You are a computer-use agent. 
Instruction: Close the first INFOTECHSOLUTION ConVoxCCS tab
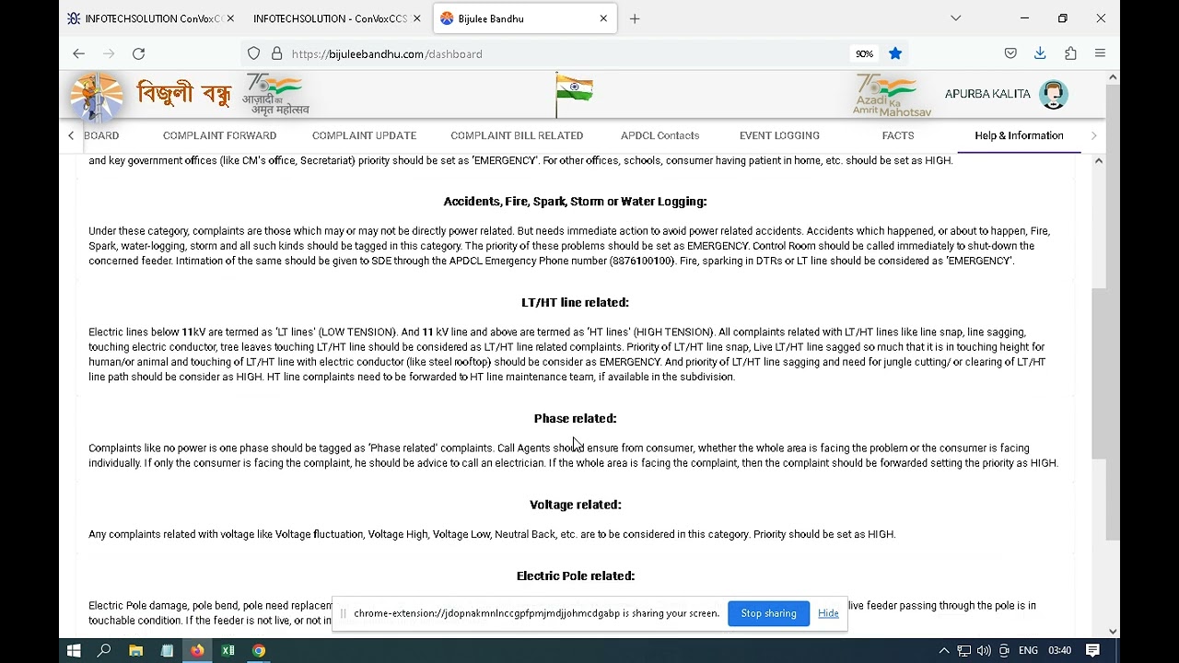[230, 18]
